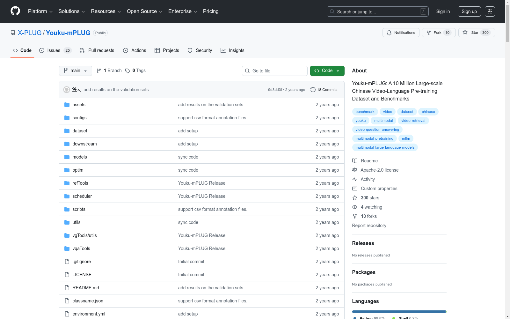Click the Report repository link
Image resolution: width=510 pixels, height=319 pixels.
(369, 226)
